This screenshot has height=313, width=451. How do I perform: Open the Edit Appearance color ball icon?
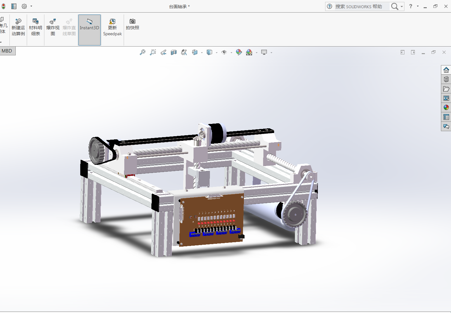239,52
